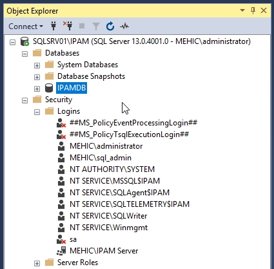Click the user icon beside NT SERVICE\MSSQL$IPAM

click(x=61, y=181)
